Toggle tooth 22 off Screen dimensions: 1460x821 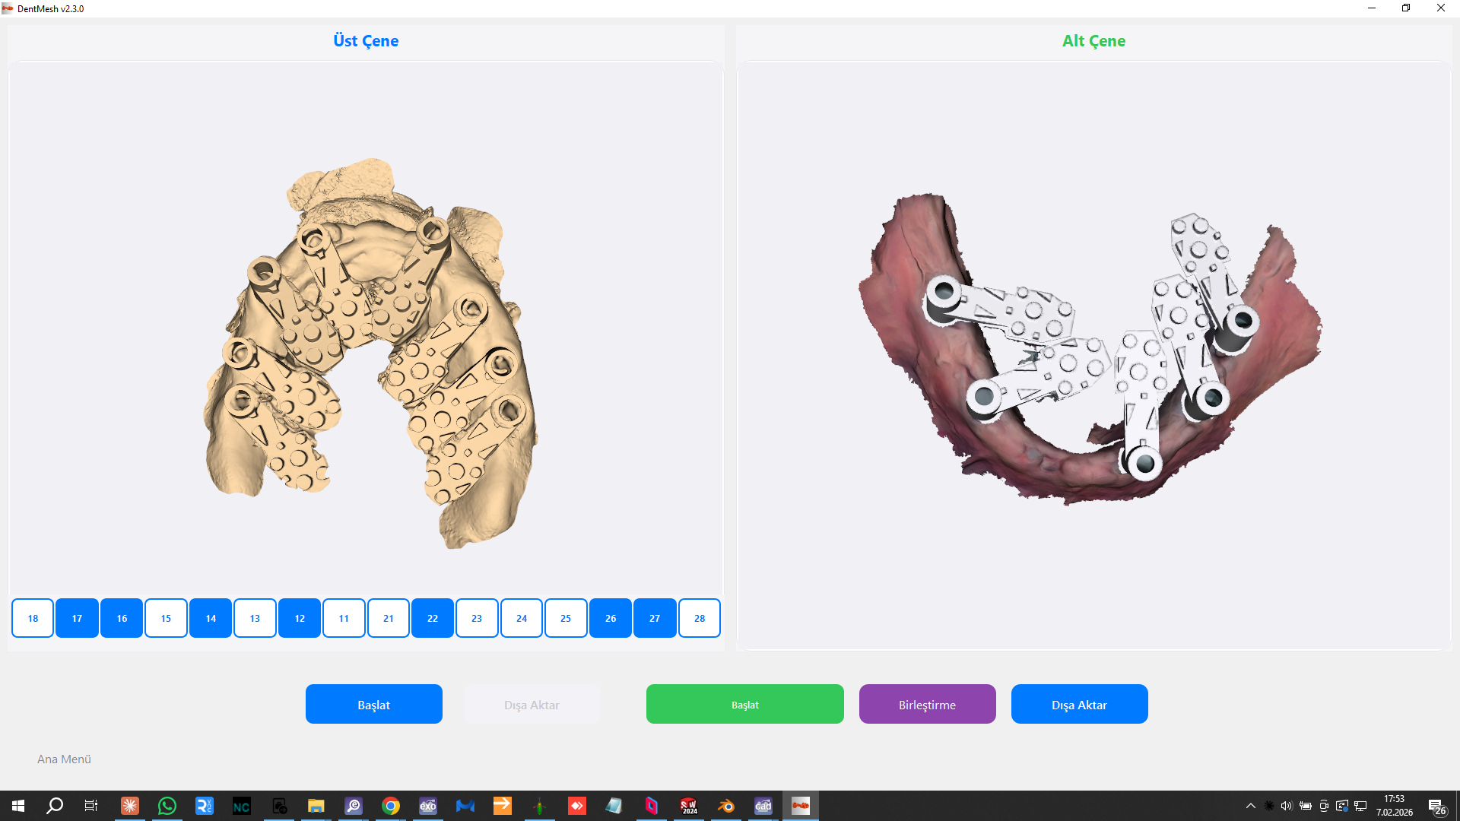pyautogui.click(x=433, y=618)
